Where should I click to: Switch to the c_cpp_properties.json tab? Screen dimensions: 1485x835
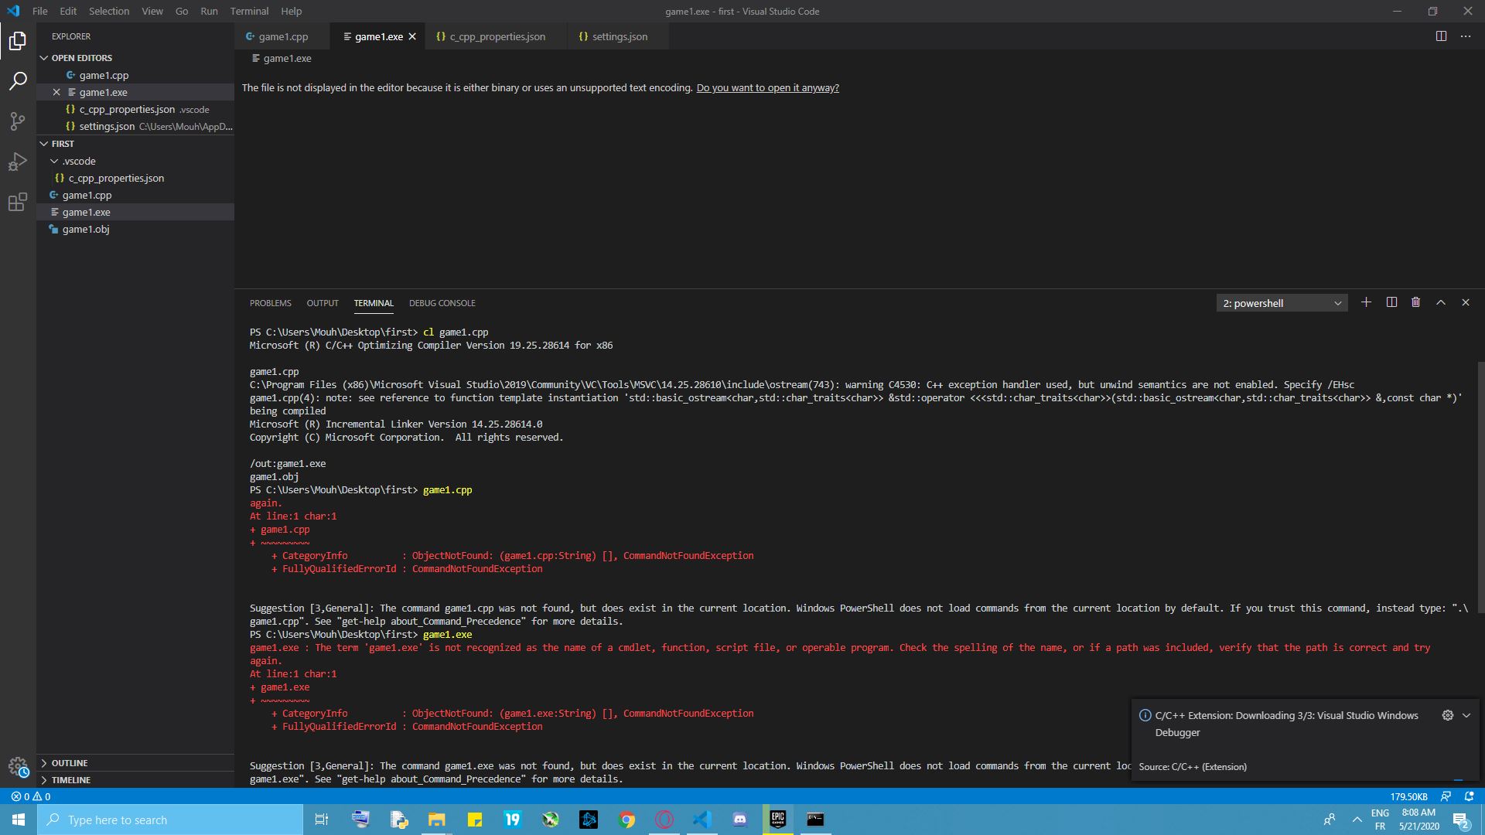(497, 36)
